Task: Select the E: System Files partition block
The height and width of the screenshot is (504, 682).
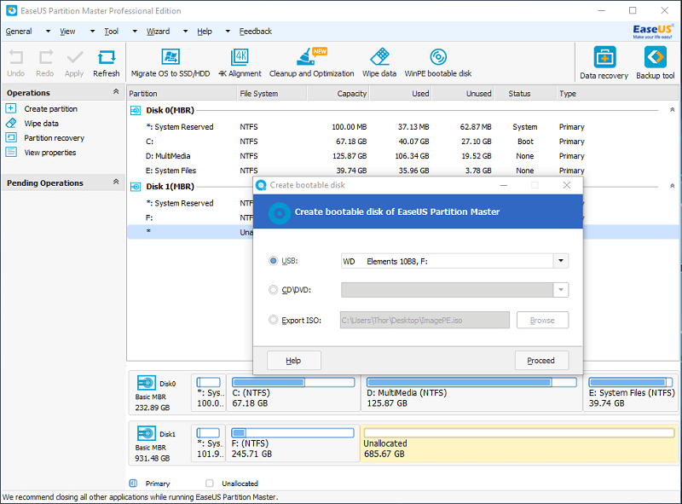Action: (631, 392)
